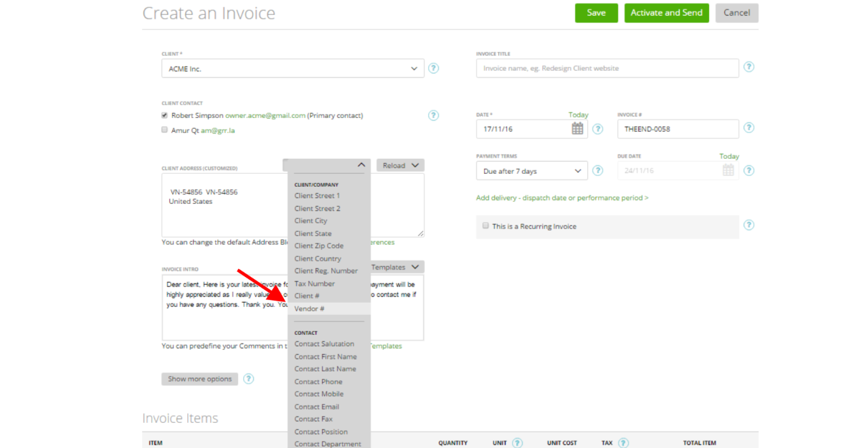The width and height of the screenshot is (856, 448).
Task: Select Client Street 1 placeholder
Action: [x=317, y=195]
